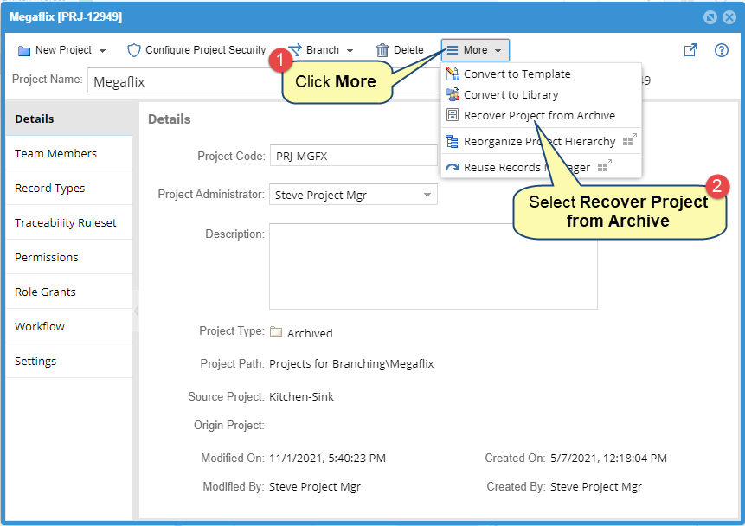Open the Workflow tab
This screenshot has height=526, width=745.
point(69,326)
